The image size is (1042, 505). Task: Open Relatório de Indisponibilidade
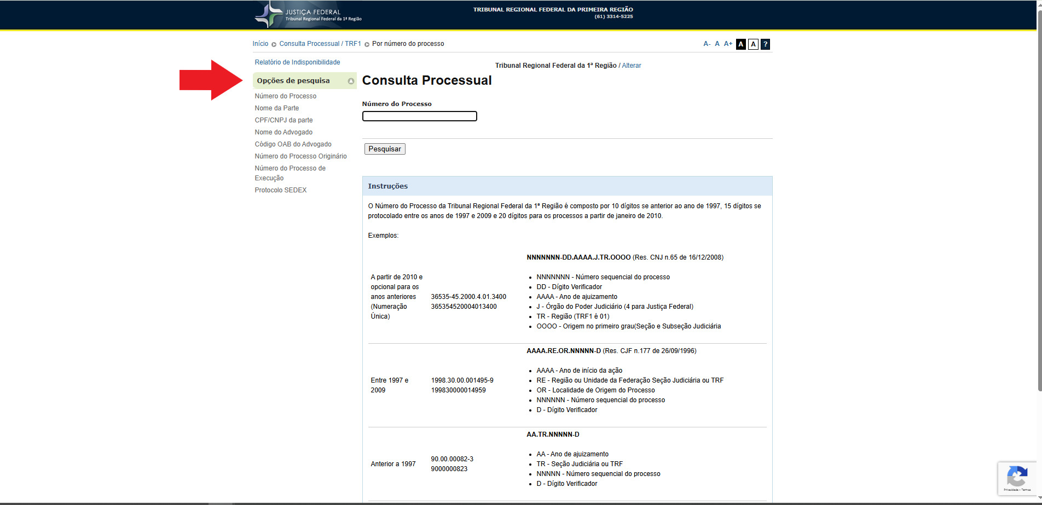pos(297,62)
